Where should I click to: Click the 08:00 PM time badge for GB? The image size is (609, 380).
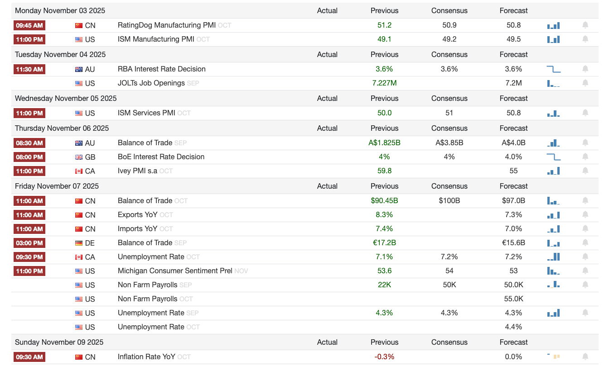pyautogui.click(x=29, y=157)
